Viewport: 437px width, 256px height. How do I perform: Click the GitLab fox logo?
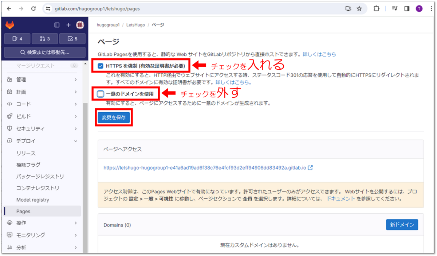coord(10,25)
